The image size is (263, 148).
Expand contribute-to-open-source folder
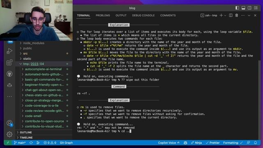click(x=44, y=121)
